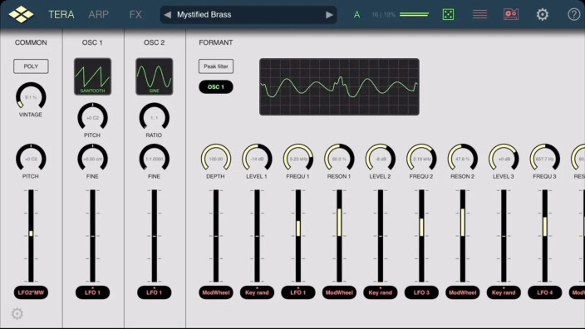Open LFO 1 modulation source under OSC 1

click(x=92, y=292)
